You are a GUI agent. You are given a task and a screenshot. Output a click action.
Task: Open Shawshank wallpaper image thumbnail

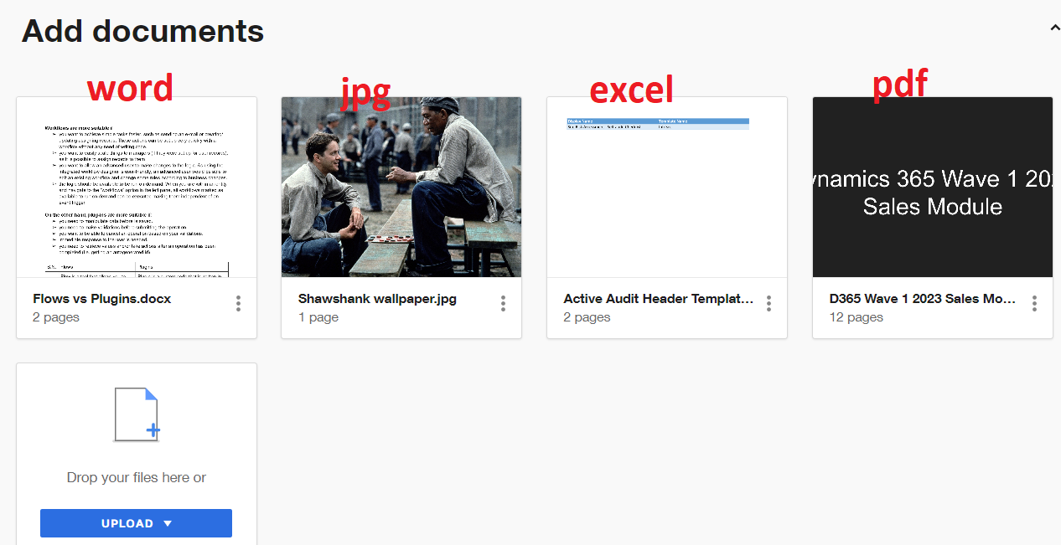tap(401, 187)
